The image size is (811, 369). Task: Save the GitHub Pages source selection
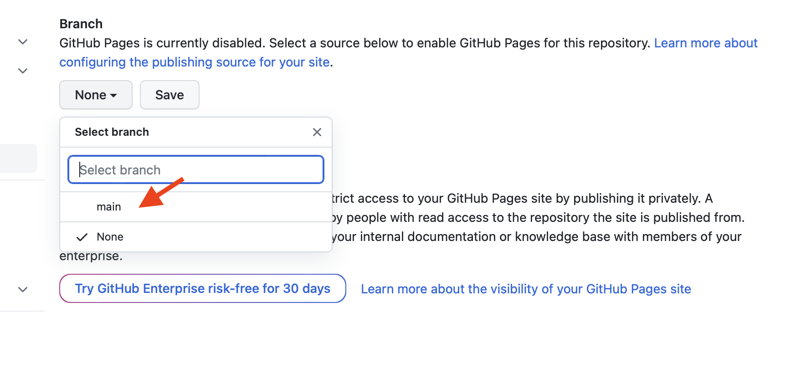(169, 95)
